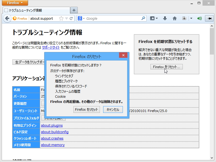Screen dimensions: 216x162
Task: Click the magnifier icon in the search box
Action: [x=143, y=18]
